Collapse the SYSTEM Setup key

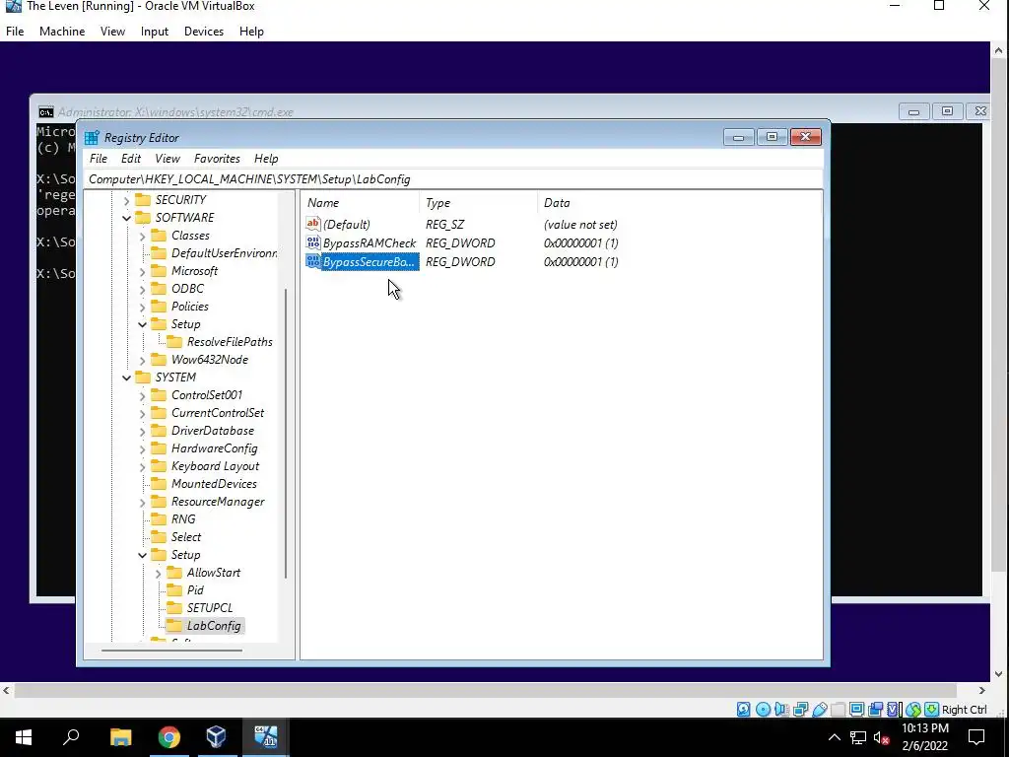point(142,555)
